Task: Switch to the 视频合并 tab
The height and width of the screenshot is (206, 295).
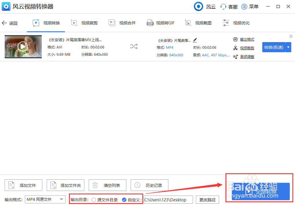Action: click(122, 23)
